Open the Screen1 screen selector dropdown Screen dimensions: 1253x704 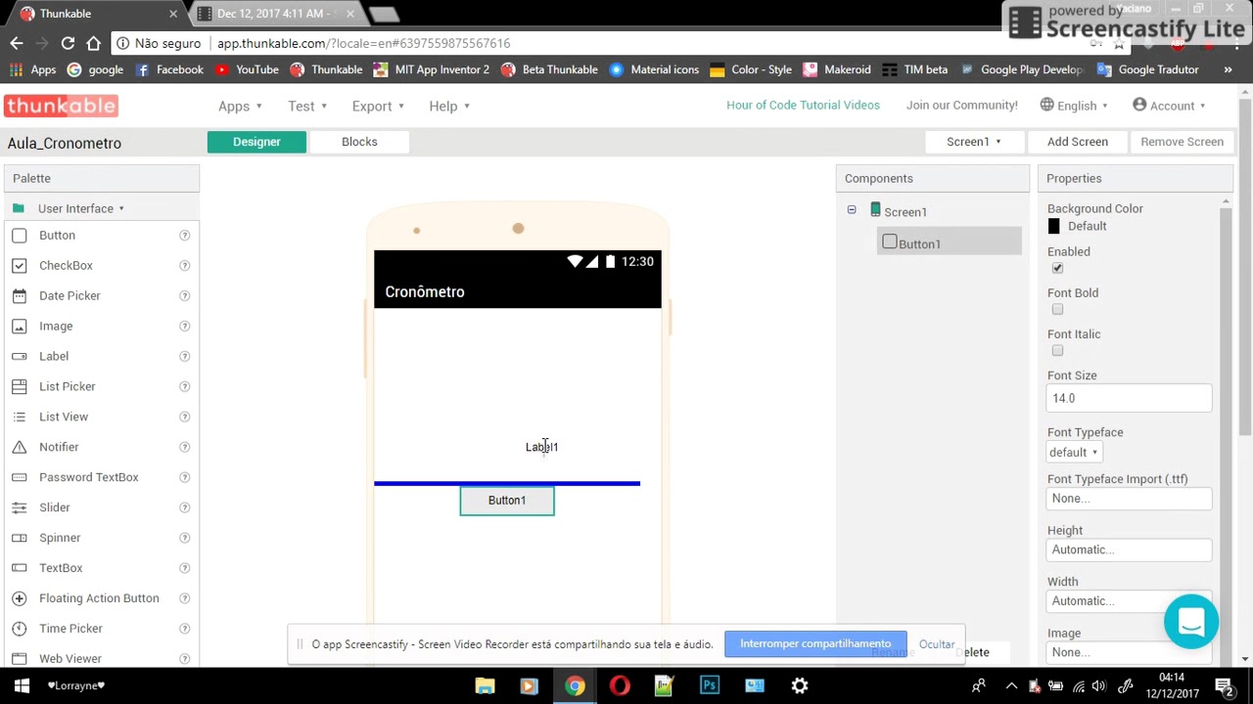coord(974,142)
